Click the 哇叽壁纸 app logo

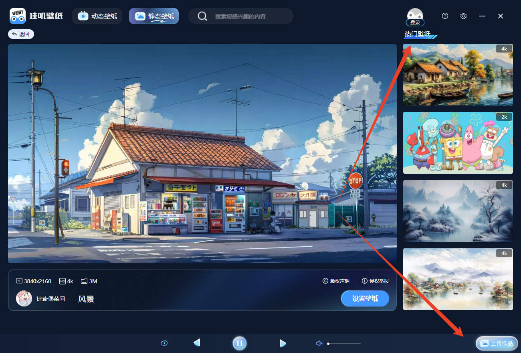tap(36, 16)
